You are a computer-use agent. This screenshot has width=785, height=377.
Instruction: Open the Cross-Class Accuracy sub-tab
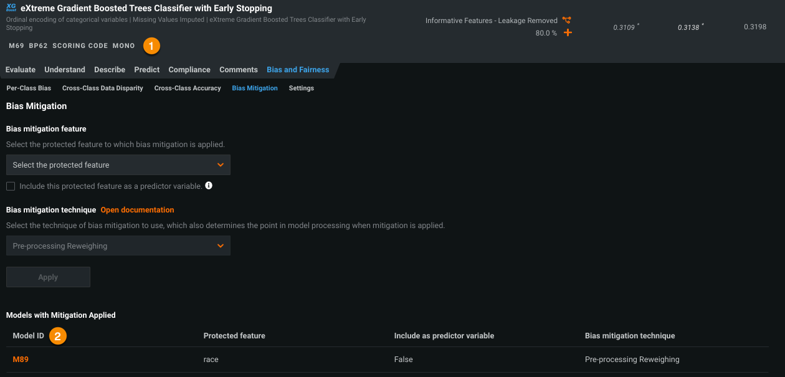[x=188, y=88]
